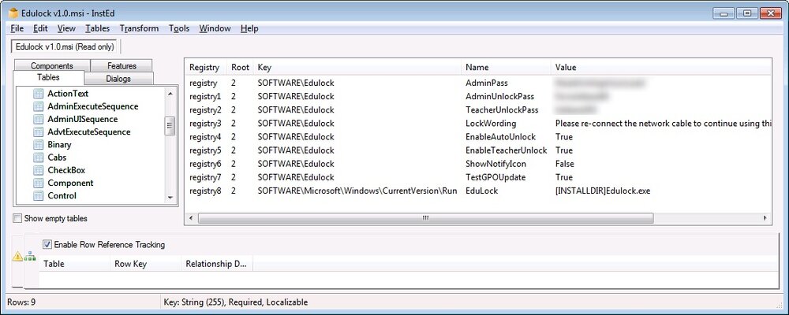This screenshot has width=789, height=315.
Task: Open the View menu
Action: (66, 28)
